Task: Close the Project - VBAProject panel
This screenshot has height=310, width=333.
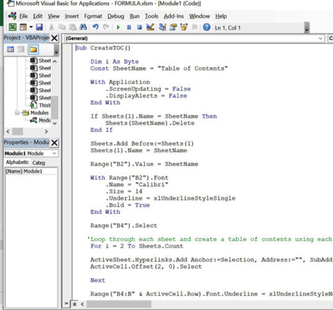Action: click(x=55, y=38)
